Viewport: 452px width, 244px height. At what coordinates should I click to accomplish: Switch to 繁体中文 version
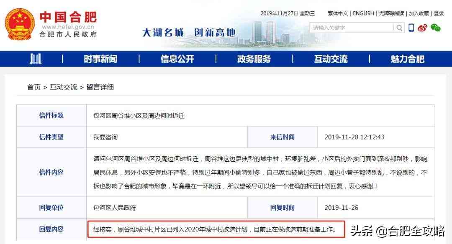coord(337,13)
